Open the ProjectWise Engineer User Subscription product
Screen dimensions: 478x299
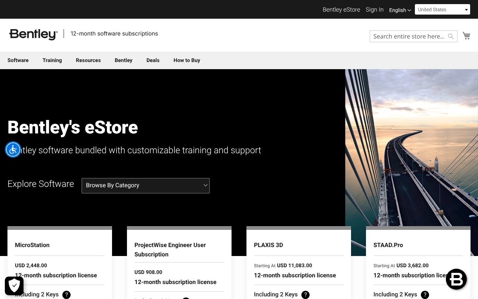pyautogui.click(x=170, y=250)
